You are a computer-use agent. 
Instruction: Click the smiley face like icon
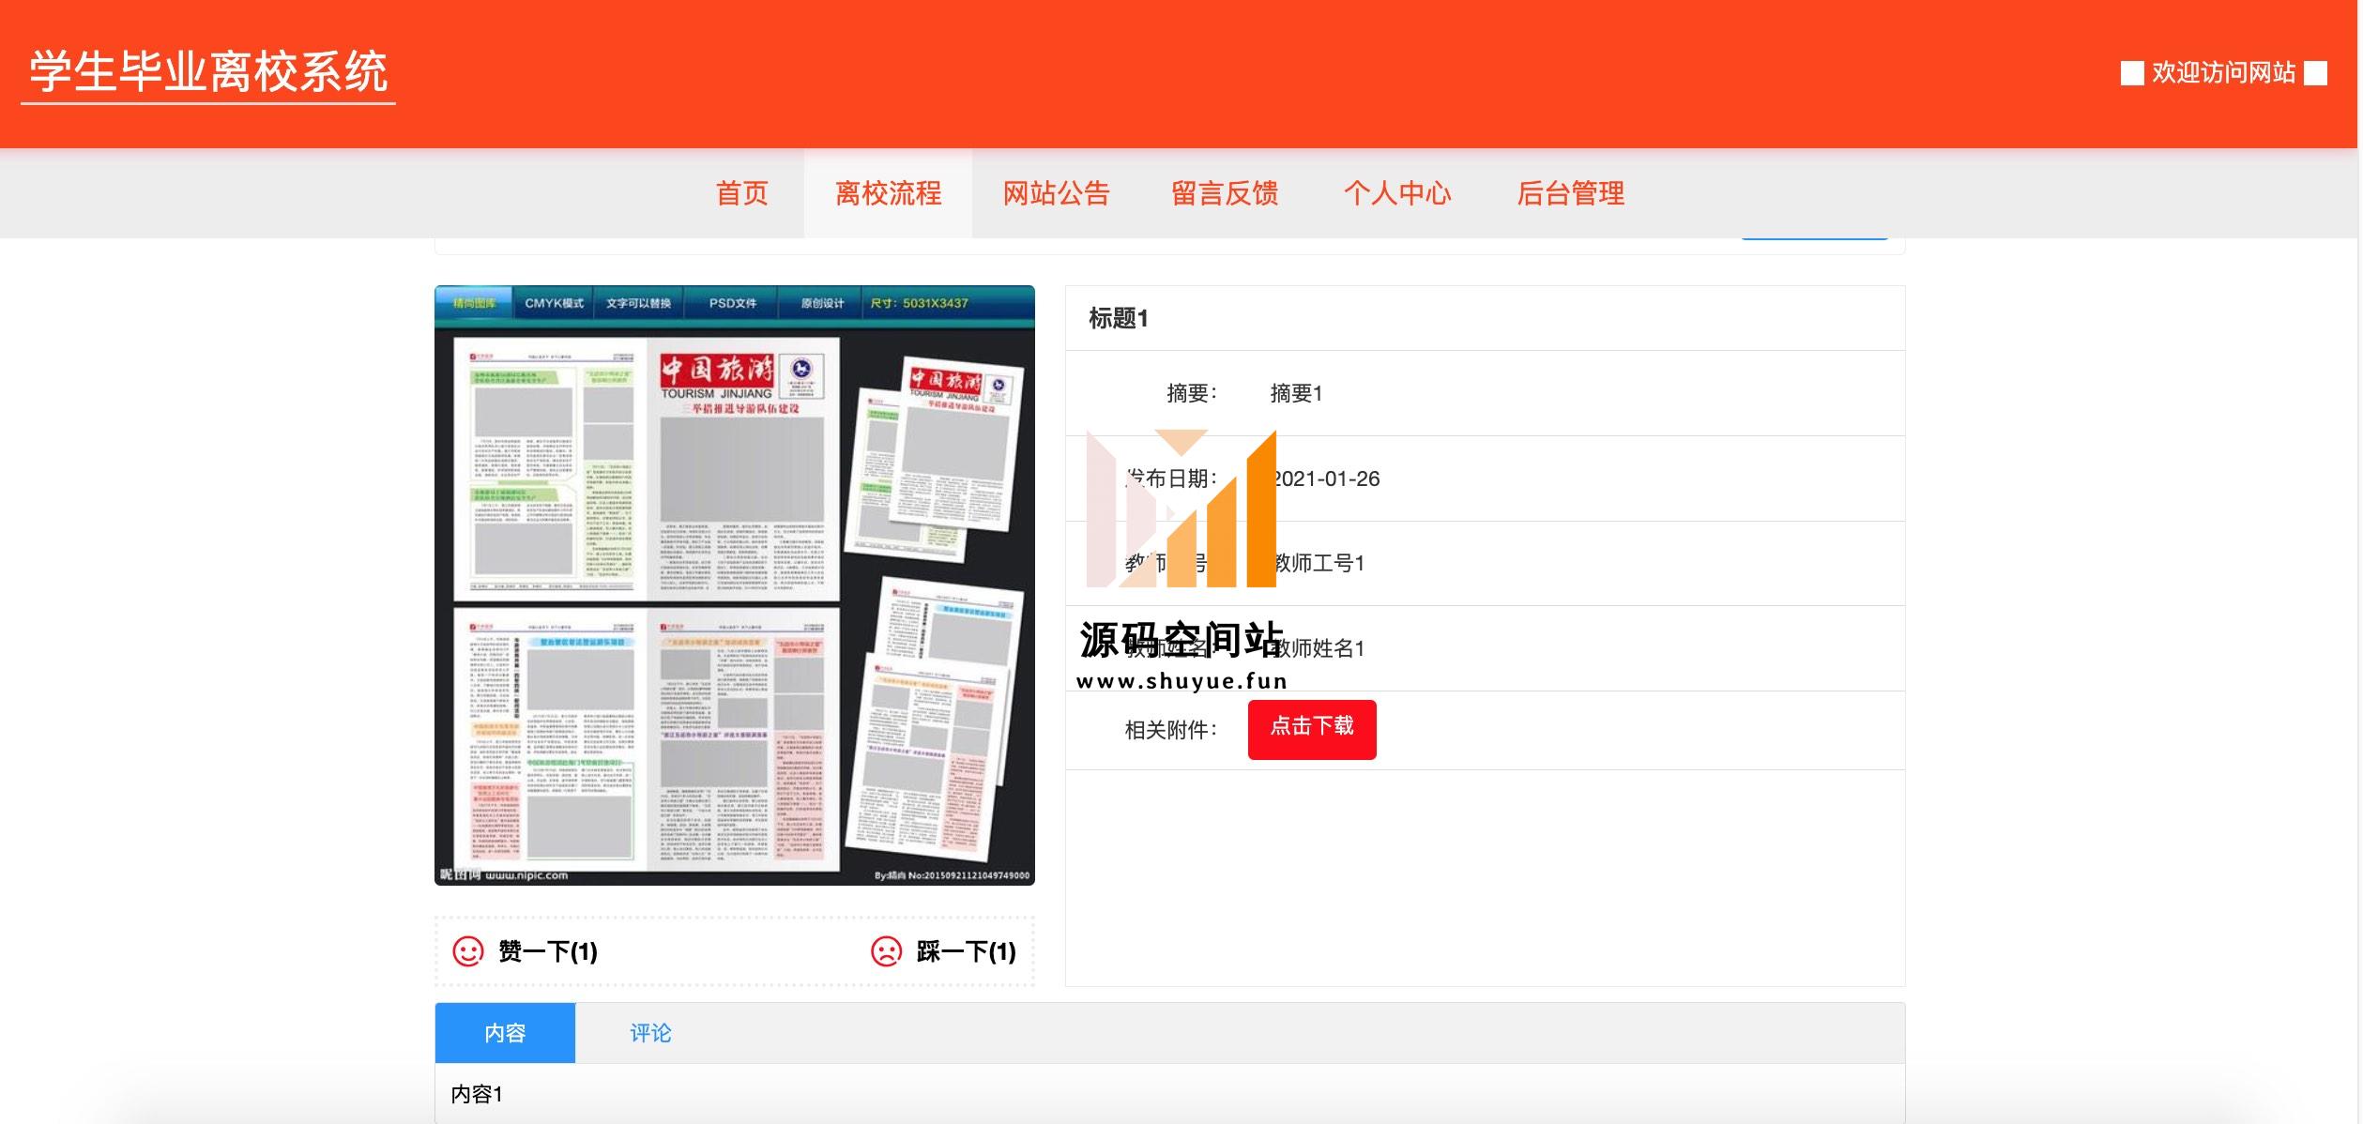(468, 951)
